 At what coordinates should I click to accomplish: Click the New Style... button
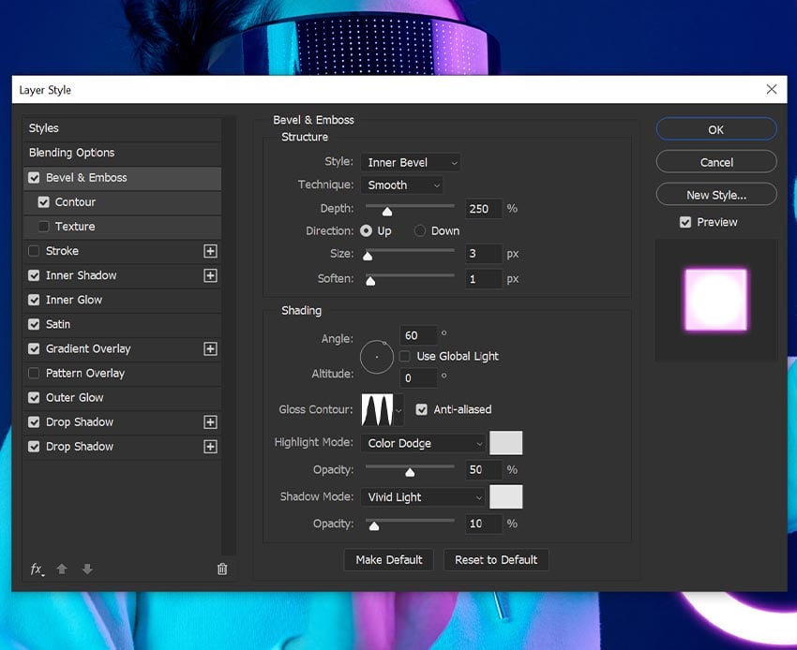716,195
